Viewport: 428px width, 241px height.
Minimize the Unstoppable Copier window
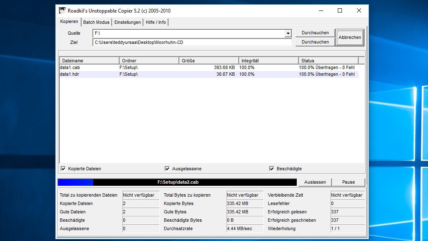point(321,10)
